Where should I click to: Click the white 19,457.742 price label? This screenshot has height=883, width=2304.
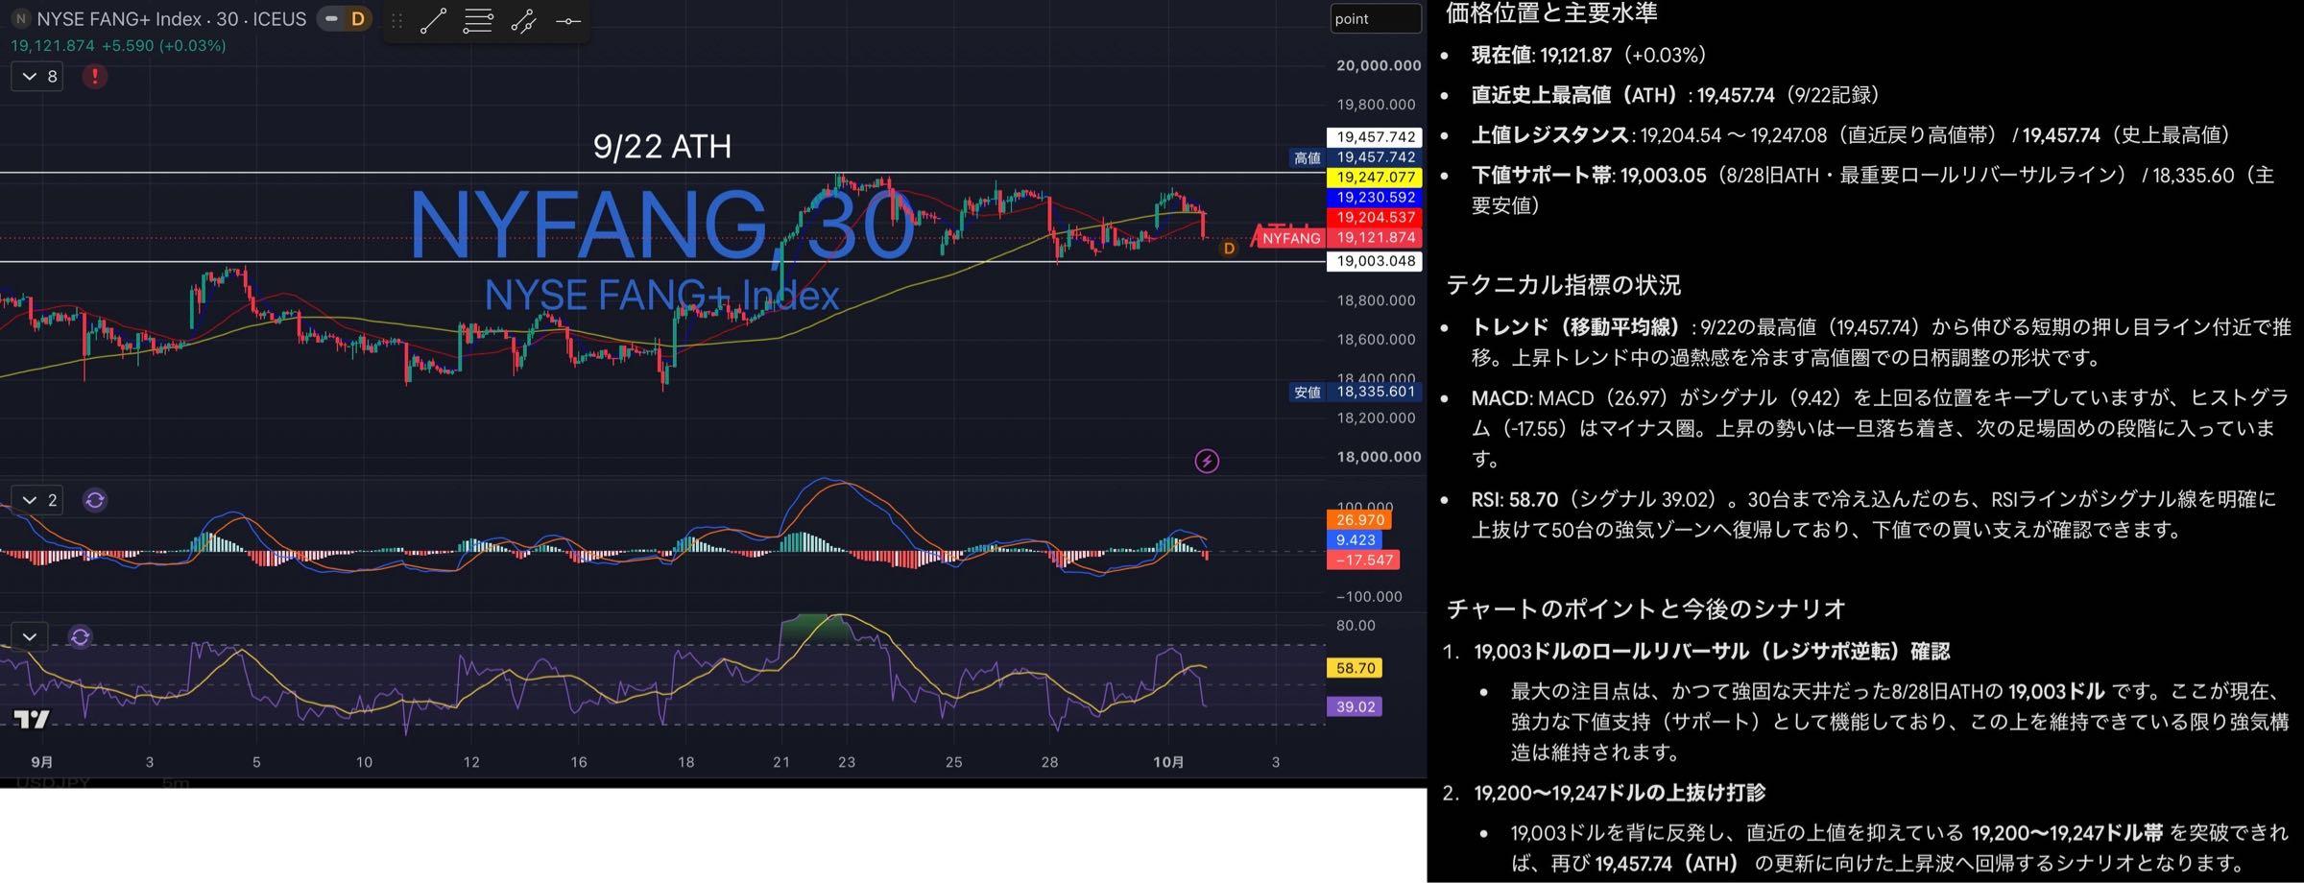pyautogui.click(x=1374, y=137)
